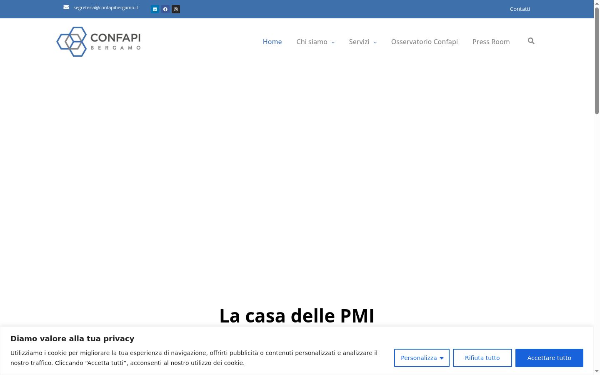Click the Confapi Bergamo hexagon logo
Image resolution: width=600 pixels, height=375 pixels.
point(99,42)
